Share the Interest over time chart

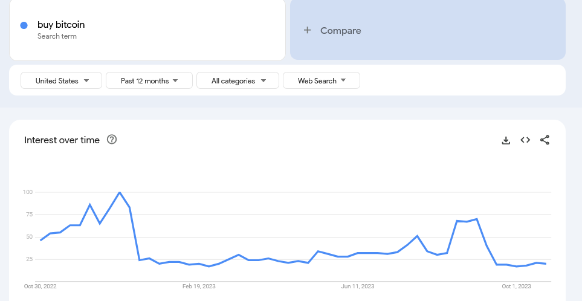[545, 140]
